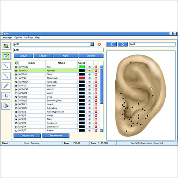Delete the Pineal body row with red X
Image resolution: width=178 pixels, height=178 pixels.
[x=96, y=82]
